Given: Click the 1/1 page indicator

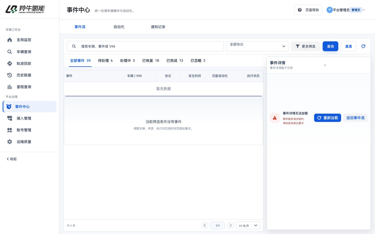Looking at the screenshot, I should point(218,225).
